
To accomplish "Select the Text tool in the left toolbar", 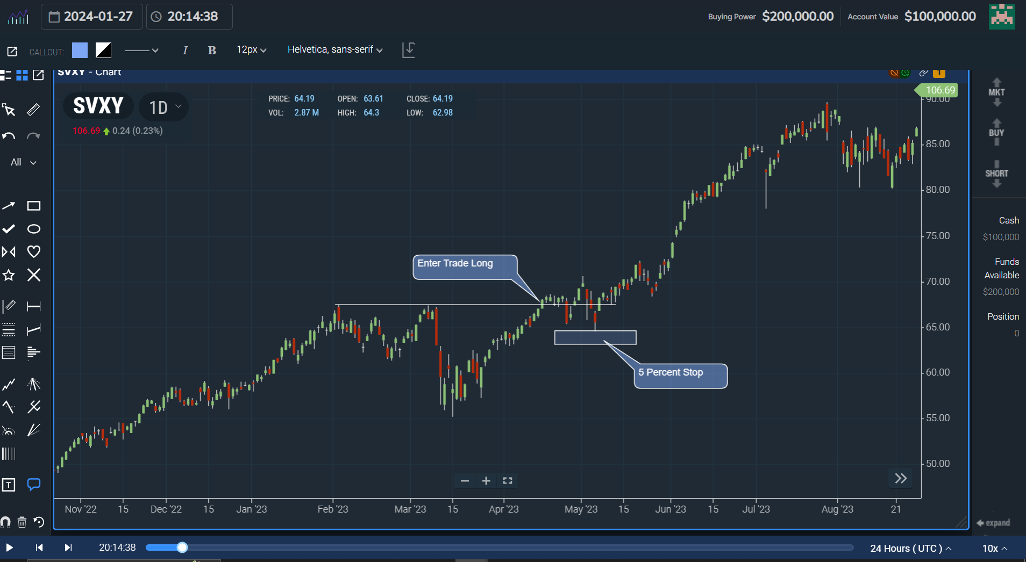I will pyautogui.click(x=9, y=484).
